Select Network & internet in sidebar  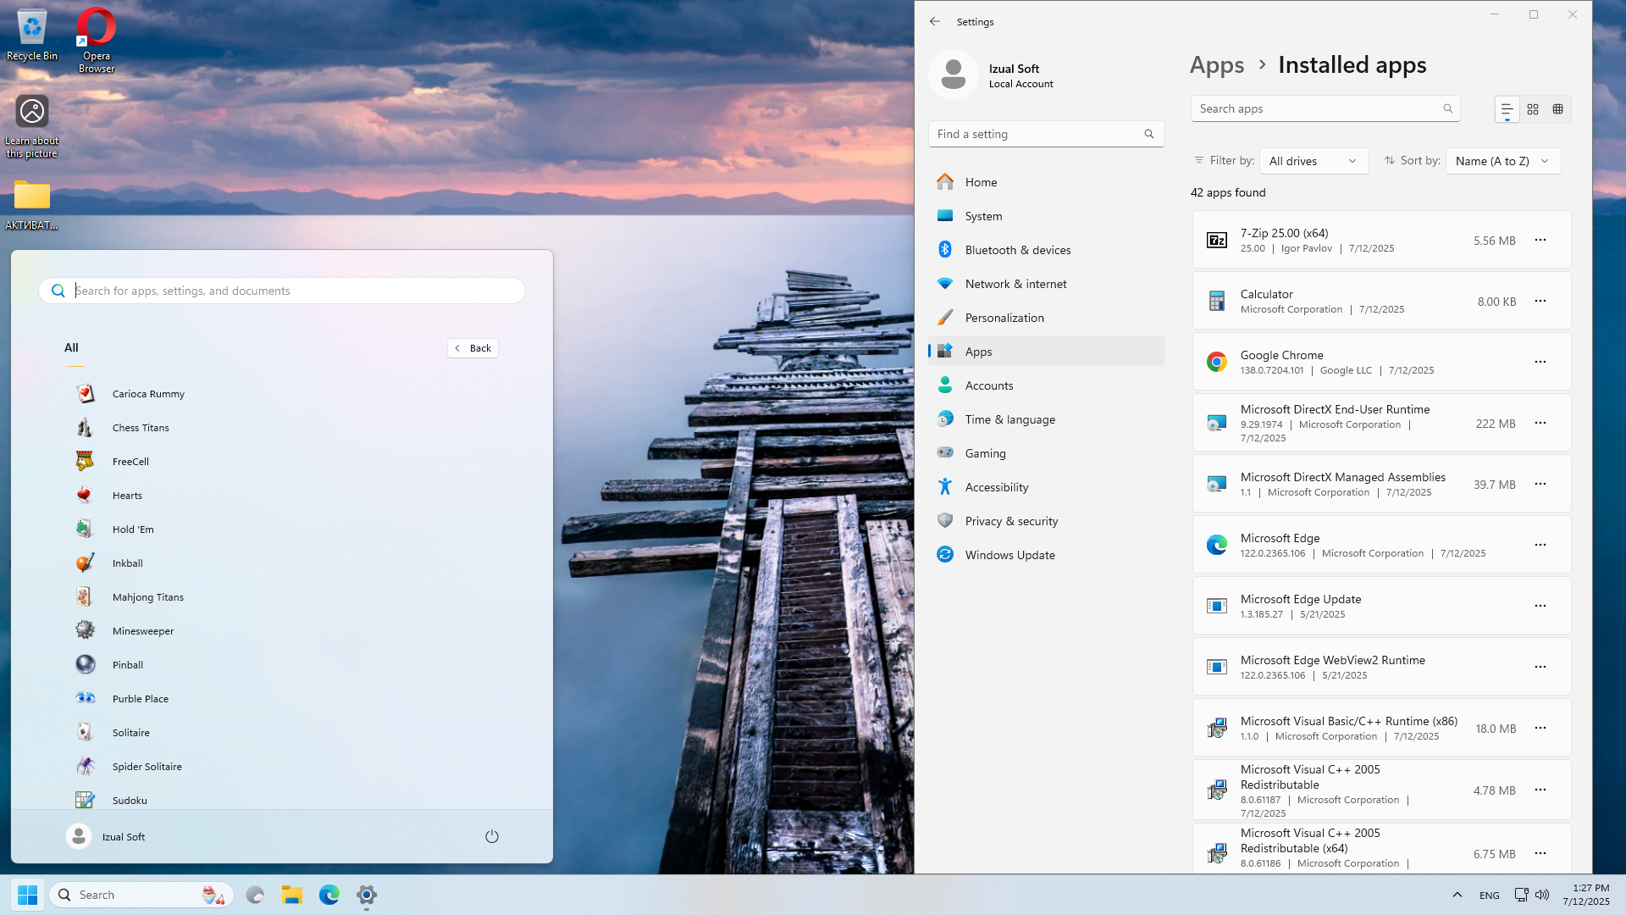pyautogui.click(x=1047, y=284)
